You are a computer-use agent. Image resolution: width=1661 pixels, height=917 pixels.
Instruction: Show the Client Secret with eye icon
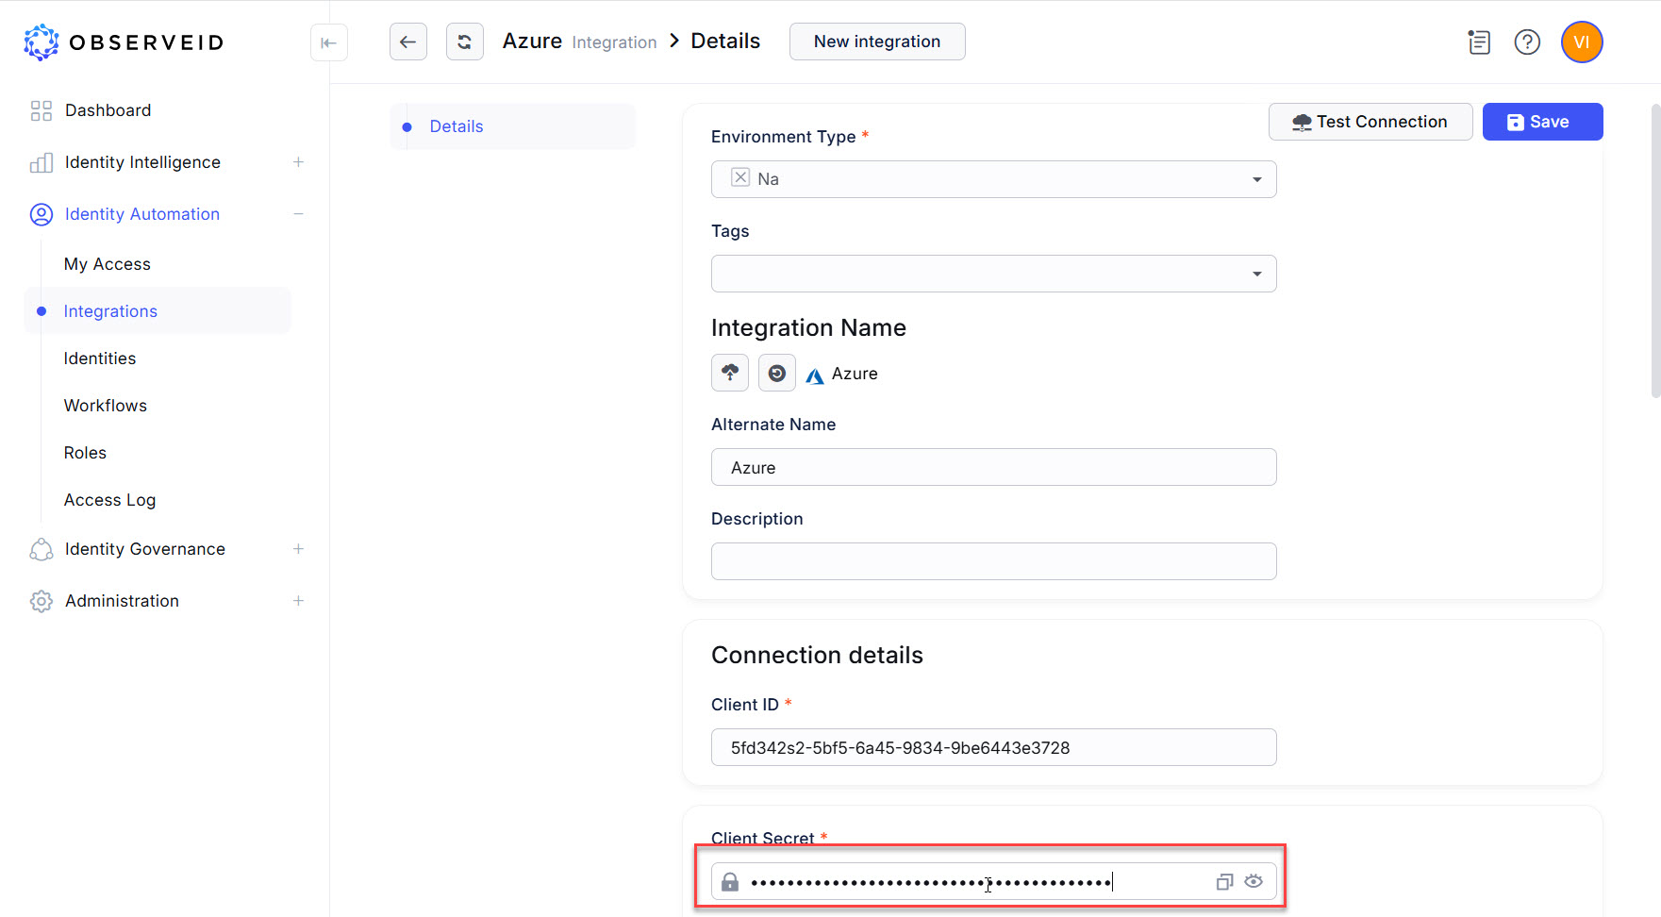(1254, 881)
